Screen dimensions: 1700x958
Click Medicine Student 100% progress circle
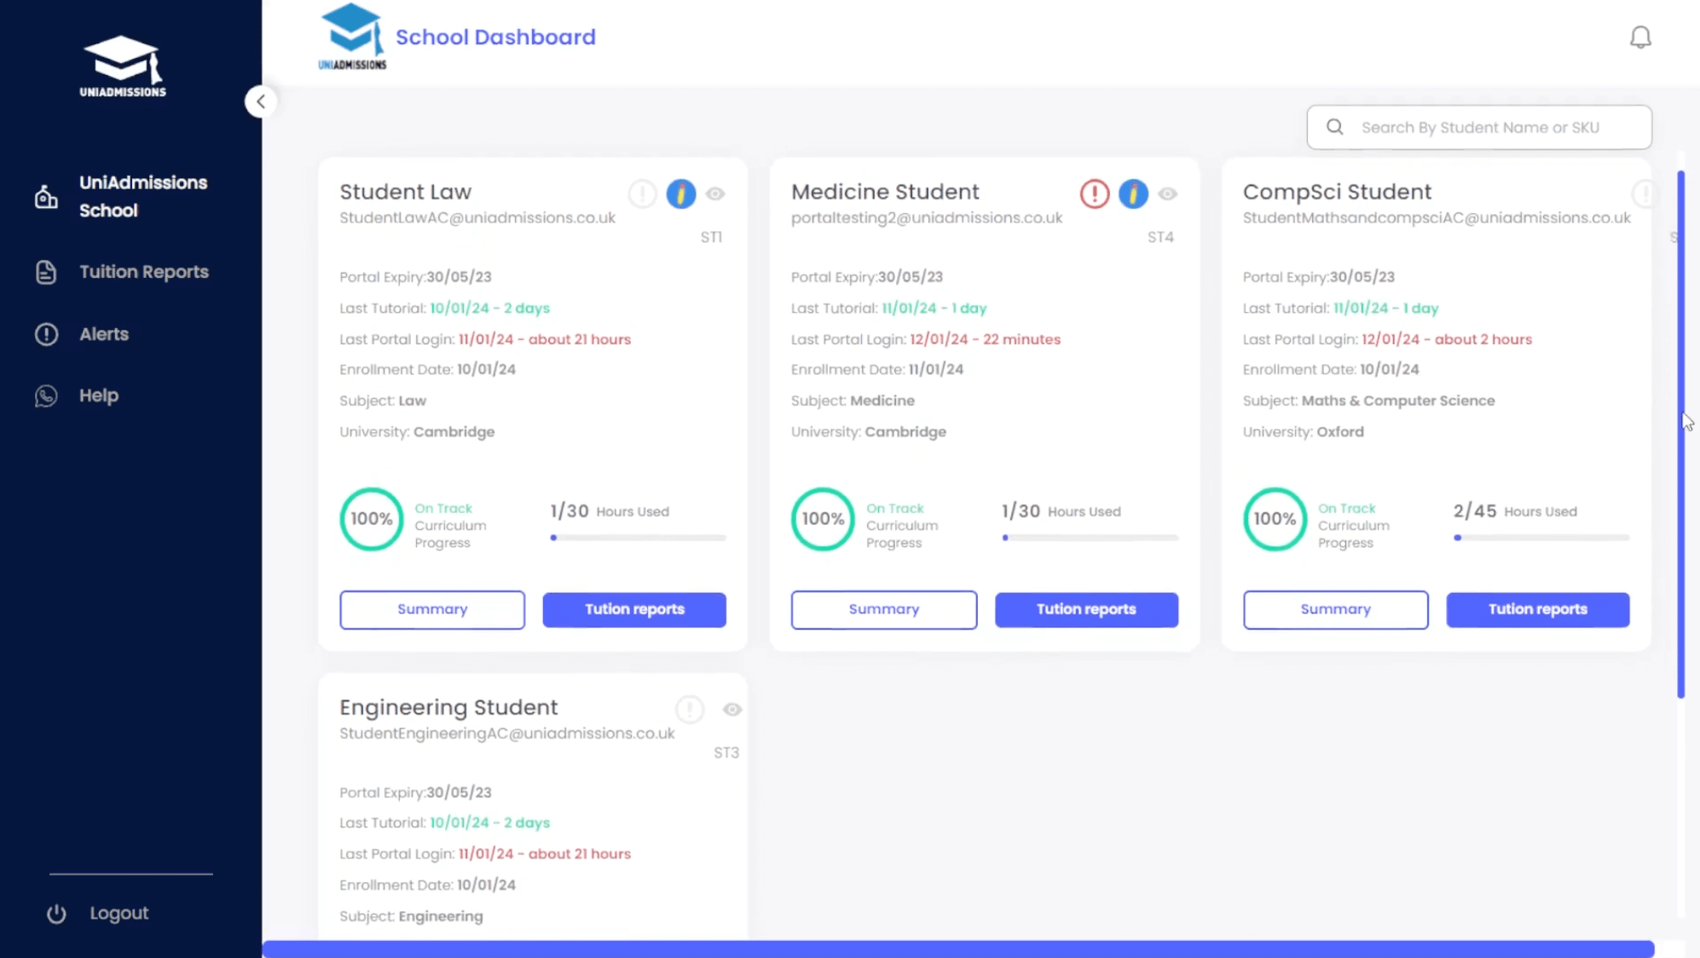(x=823, y=519)
